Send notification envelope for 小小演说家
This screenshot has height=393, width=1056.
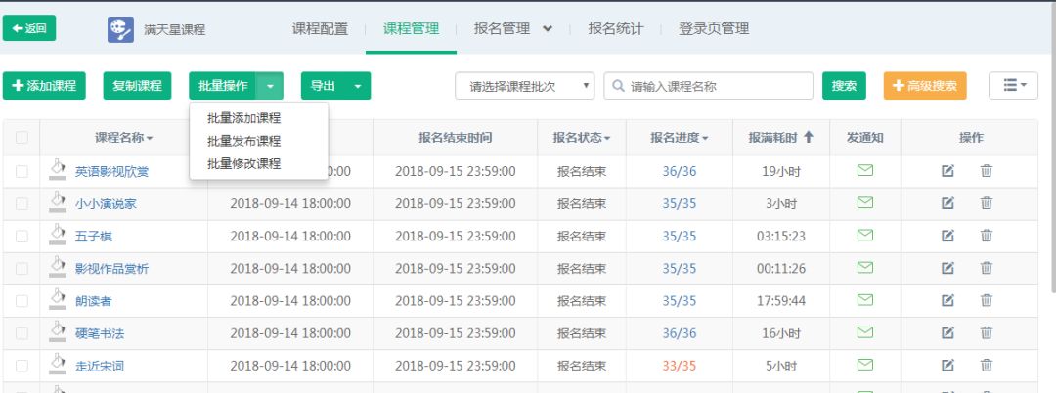click(864, 202)
